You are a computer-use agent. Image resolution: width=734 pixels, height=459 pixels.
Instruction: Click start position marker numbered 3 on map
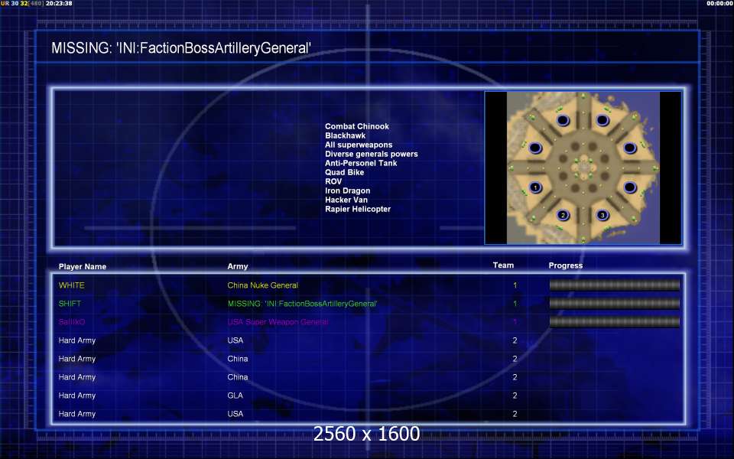click(x=602, y=215)
